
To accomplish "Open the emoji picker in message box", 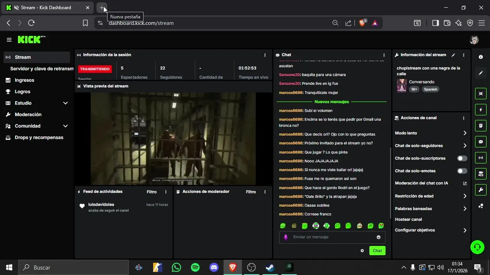I will click(379, 237).
